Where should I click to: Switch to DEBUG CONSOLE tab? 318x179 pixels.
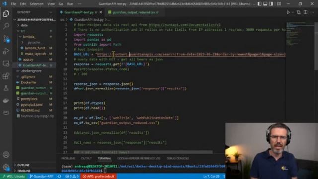(x=178, y=158)
